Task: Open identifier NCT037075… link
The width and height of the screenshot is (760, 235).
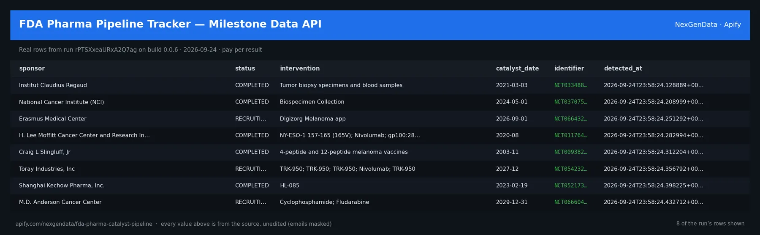Action: tap(570, 102)
